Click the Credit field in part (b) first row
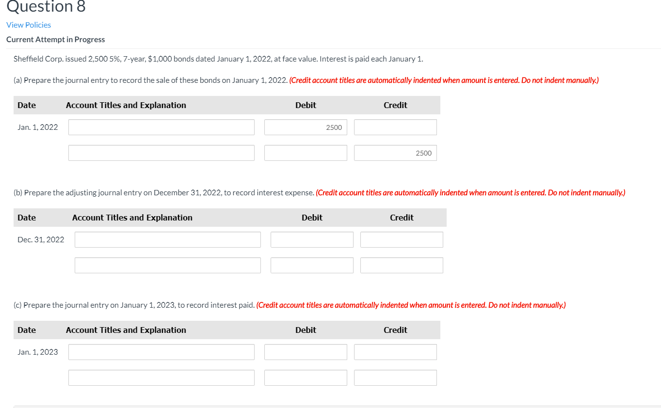Screen dimensions: 661x408 401,239
